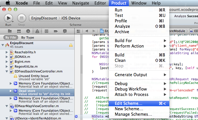The width and height of the screenshot is (198, 120).
Task: Collapse EDFeedbackViewController.mm issue list
Action: pos(7,71)
